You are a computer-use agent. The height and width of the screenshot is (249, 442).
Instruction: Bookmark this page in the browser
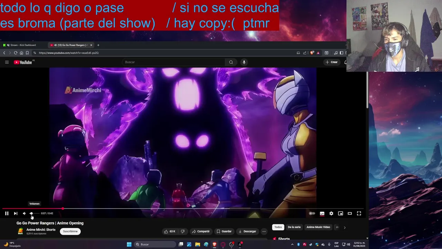tap(27, 53)
